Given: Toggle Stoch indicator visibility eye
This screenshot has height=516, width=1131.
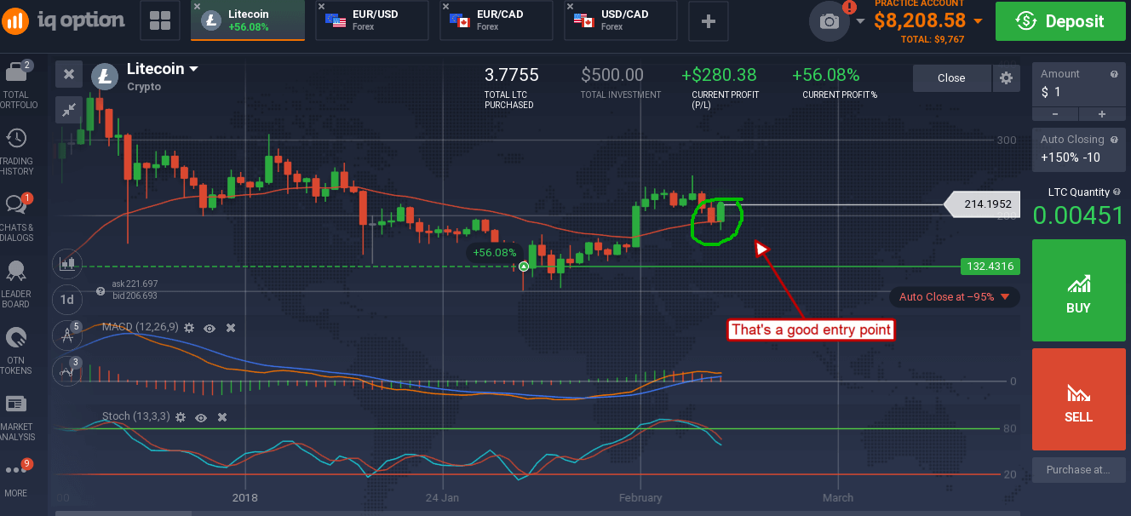Looking at the screenshot, I should coord(201,417).
